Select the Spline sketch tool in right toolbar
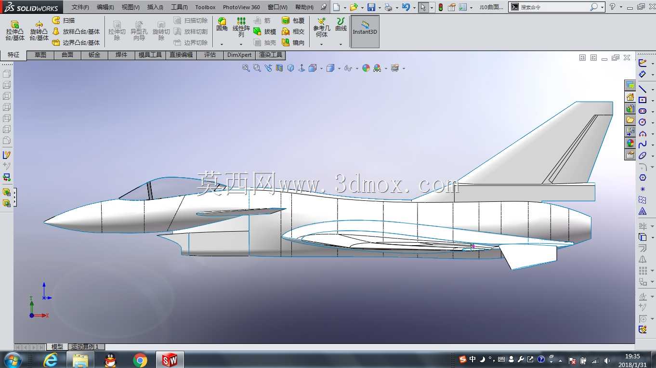The image size is (656, 368). tap(643, 145)
